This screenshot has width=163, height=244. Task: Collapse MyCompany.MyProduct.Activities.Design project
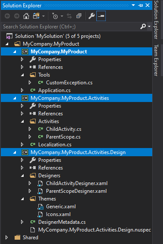[15, 152]
